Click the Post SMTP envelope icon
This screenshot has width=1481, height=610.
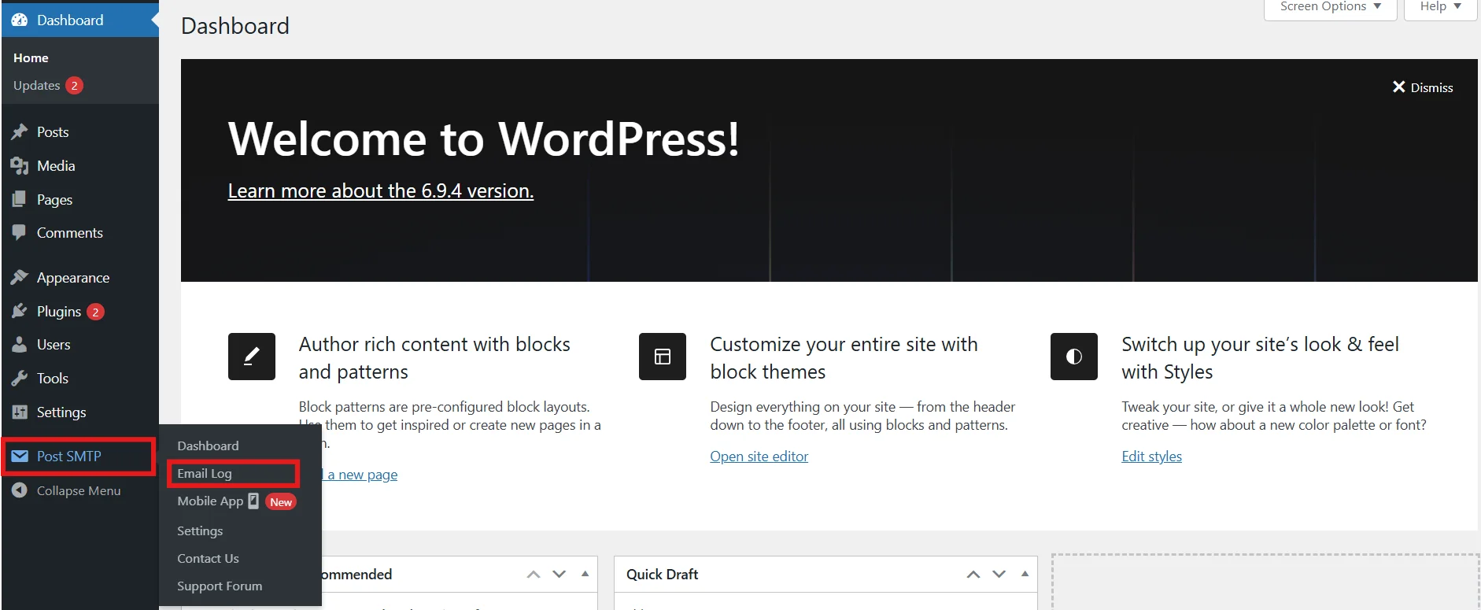point(20,457)
